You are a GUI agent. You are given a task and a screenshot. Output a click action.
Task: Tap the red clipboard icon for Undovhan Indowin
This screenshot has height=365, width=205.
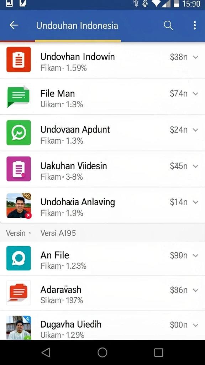[19, 60]
